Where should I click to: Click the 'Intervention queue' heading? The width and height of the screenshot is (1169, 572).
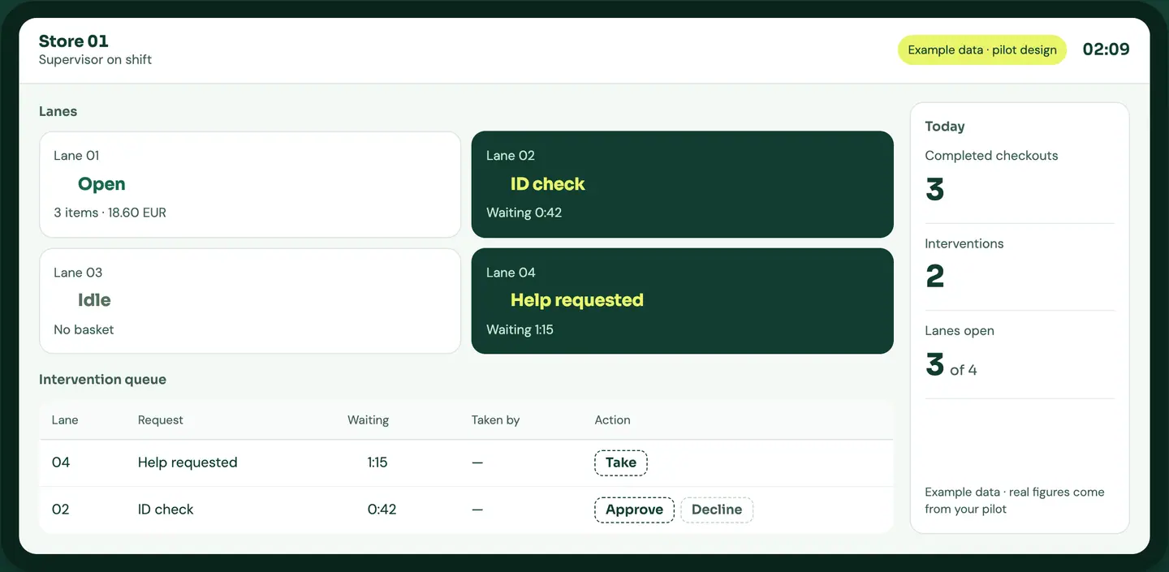102,380
